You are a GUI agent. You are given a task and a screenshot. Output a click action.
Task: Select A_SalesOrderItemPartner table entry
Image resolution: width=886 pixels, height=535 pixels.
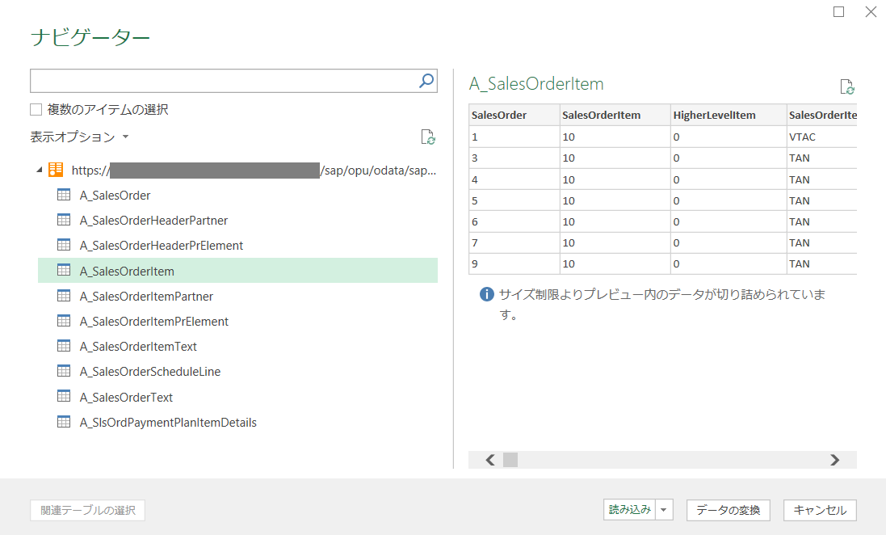pos(146,296)
